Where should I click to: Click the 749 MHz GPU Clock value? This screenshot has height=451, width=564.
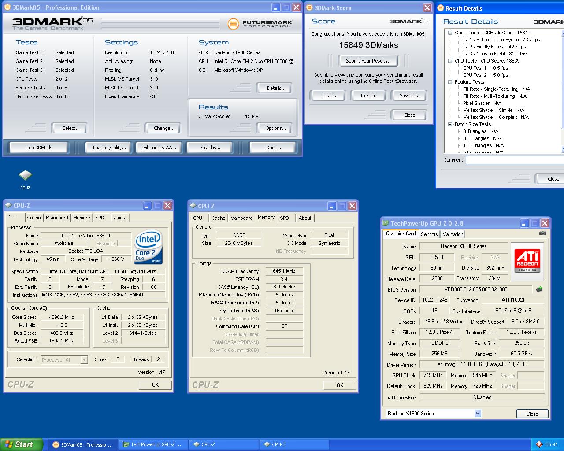pos(433,375)
